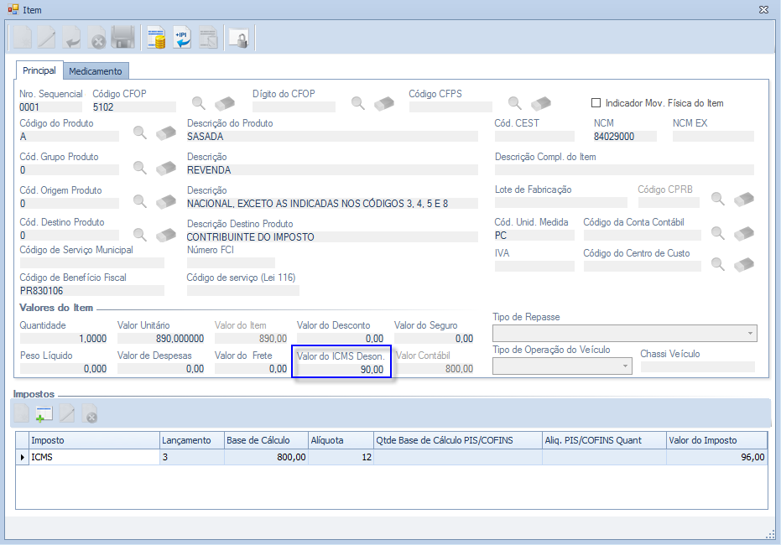Expand the Tipo de Repasse dropdown
This screenshot has height=545, width=781.
[749, 334]
